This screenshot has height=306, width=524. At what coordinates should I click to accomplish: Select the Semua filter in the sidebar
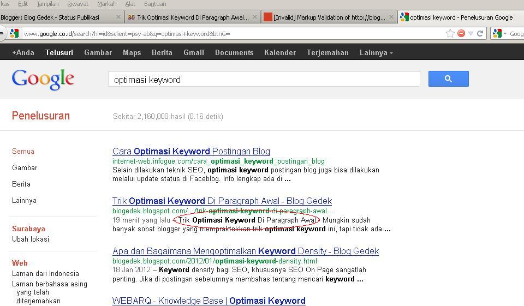pyautogui.click(x=23, y=151)
